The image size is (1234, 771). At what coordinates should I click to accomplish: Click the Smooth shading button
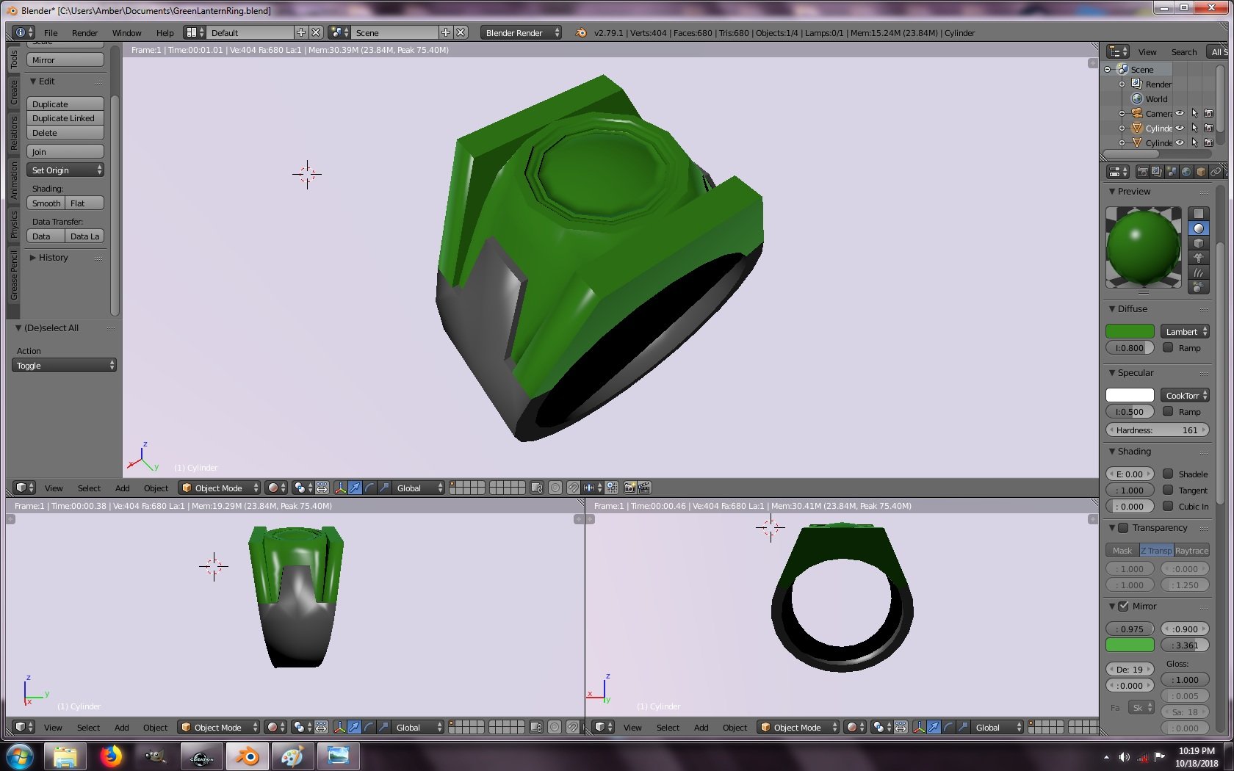click(x=46, y=203)
